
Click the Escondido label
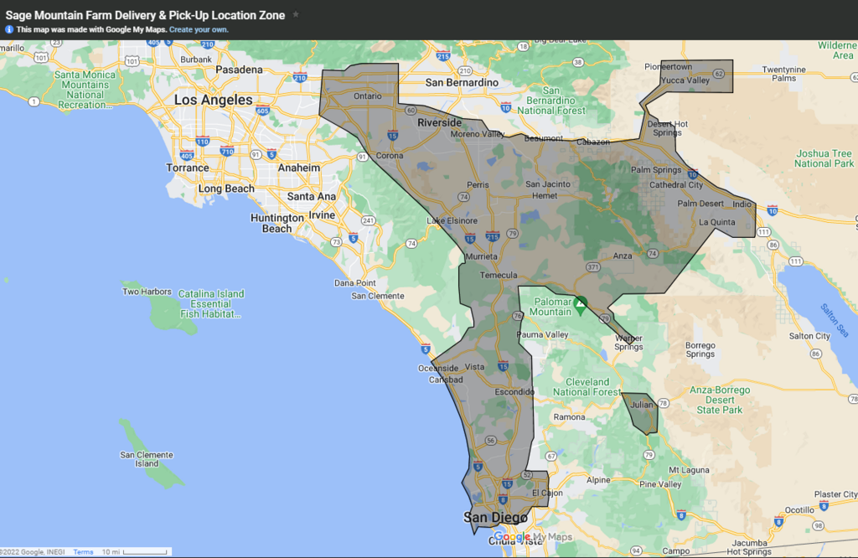514,392
